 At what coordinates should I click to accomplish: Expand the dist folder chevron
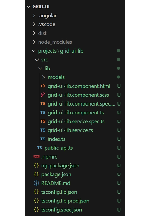pyautogui.click(x=34, y=33)
